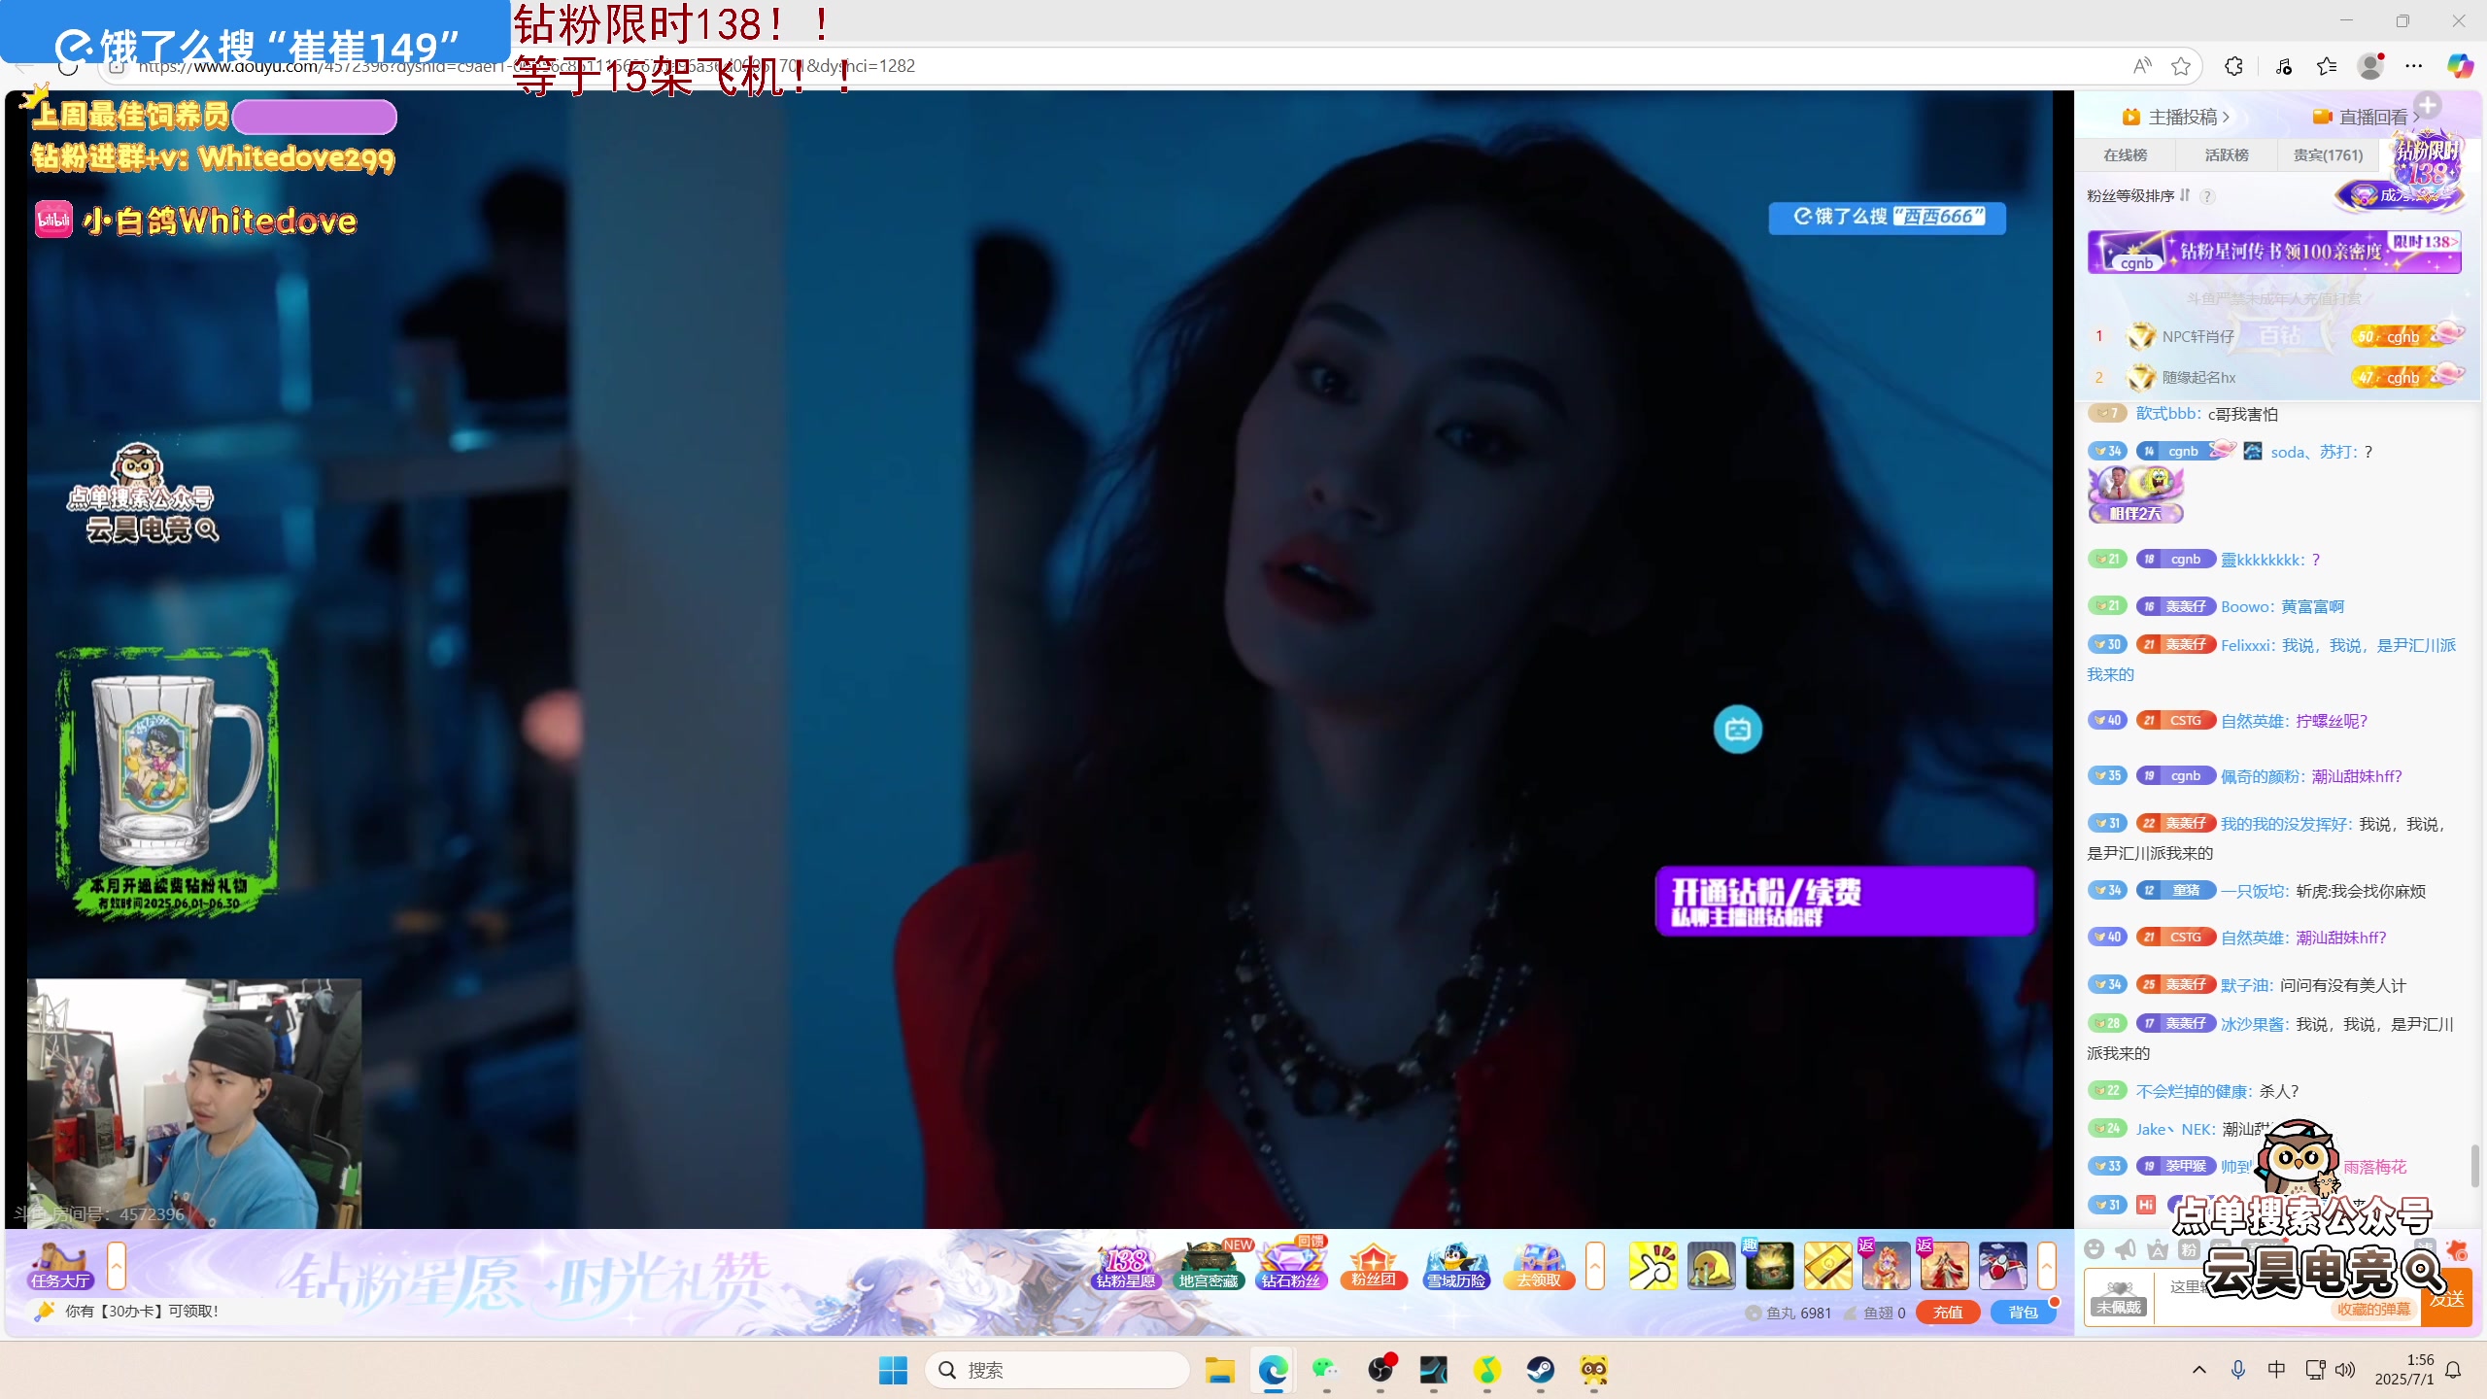Add this page to favorites star
2487x1399 pixels.
2181,66
